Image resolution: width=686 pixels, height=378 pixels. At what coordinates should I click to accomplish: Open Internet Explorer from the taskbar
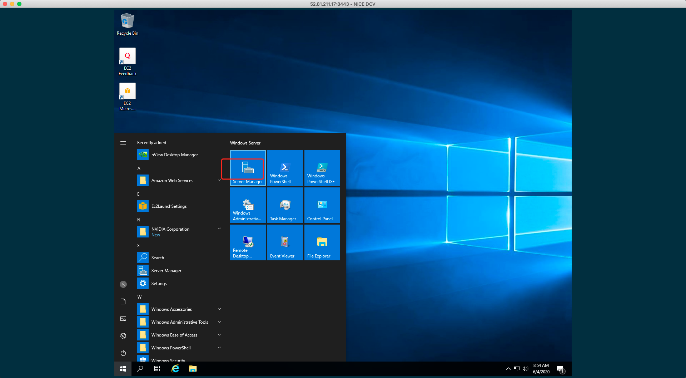175,369
